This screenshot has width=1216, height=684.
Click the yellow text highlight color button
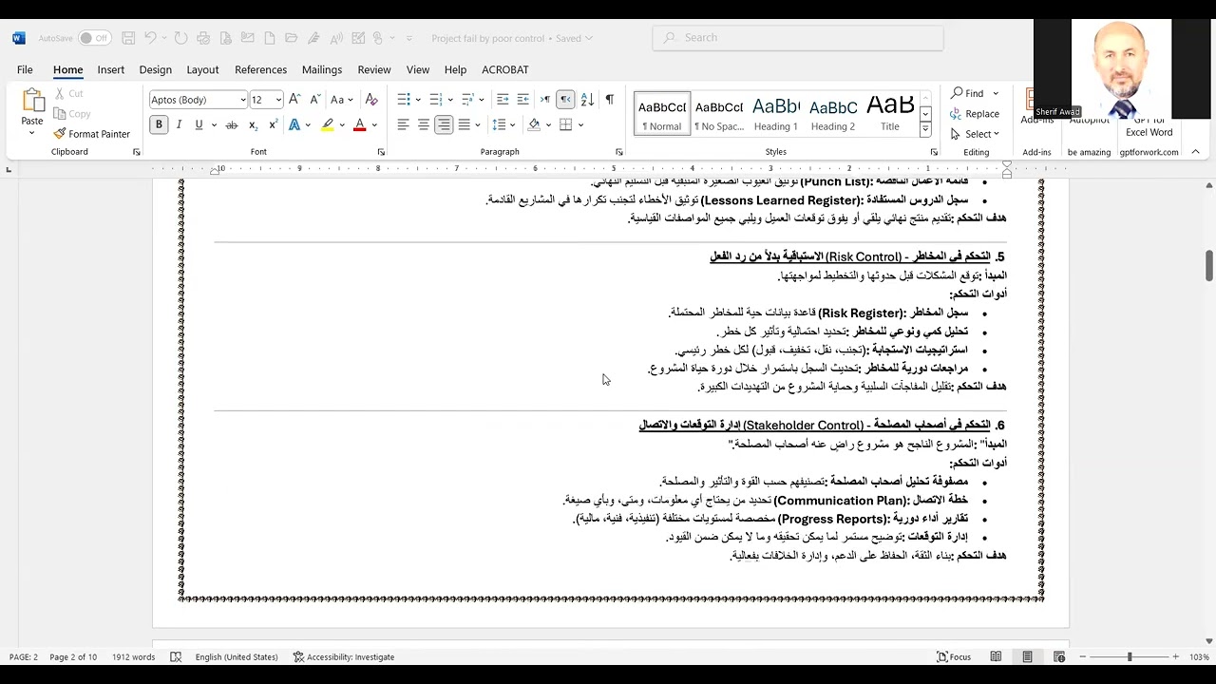tap(328, 125)
